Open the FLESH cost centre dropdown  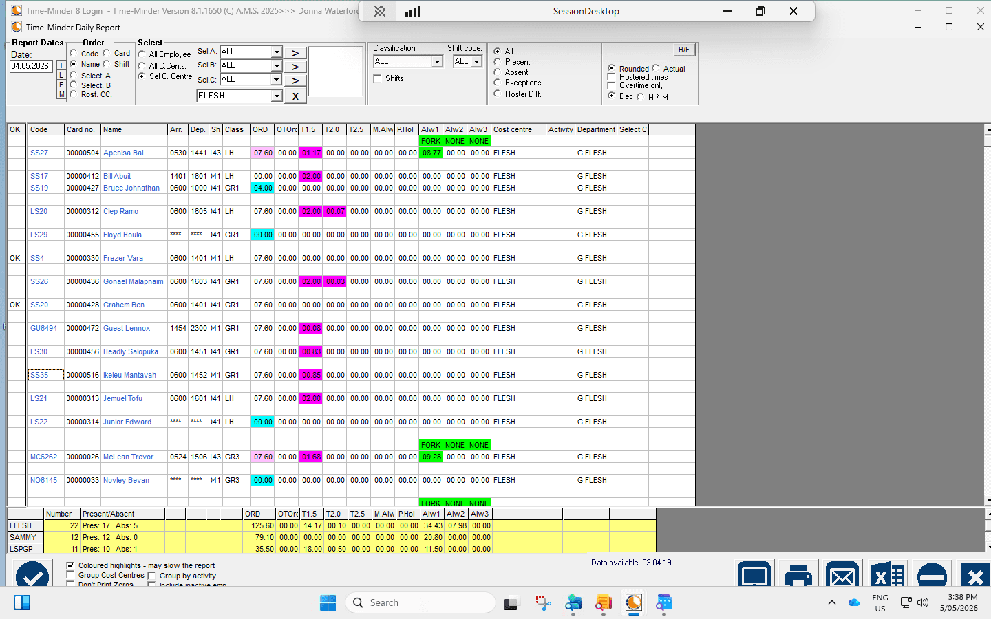click(277, 96)
